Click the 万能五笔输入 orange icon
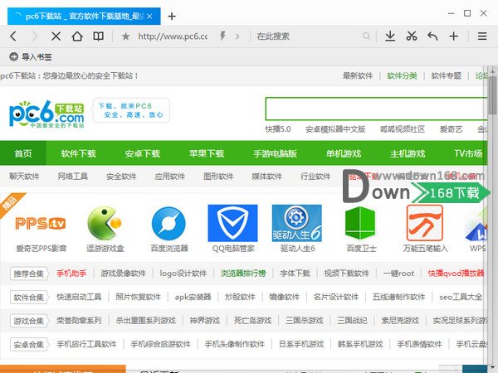498x373 pixels. coord(425,223)
